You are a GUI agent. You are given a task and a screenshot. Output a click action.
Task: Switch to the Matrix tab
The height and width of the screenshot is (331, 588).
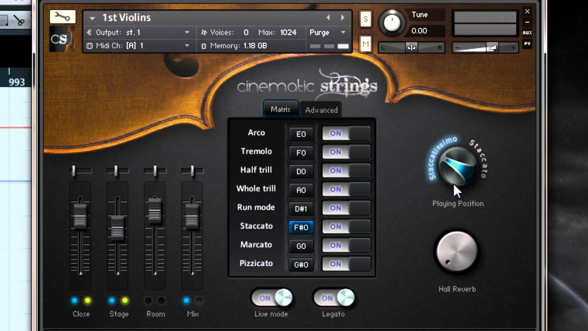pyautogui.click(x=281, y=109)
